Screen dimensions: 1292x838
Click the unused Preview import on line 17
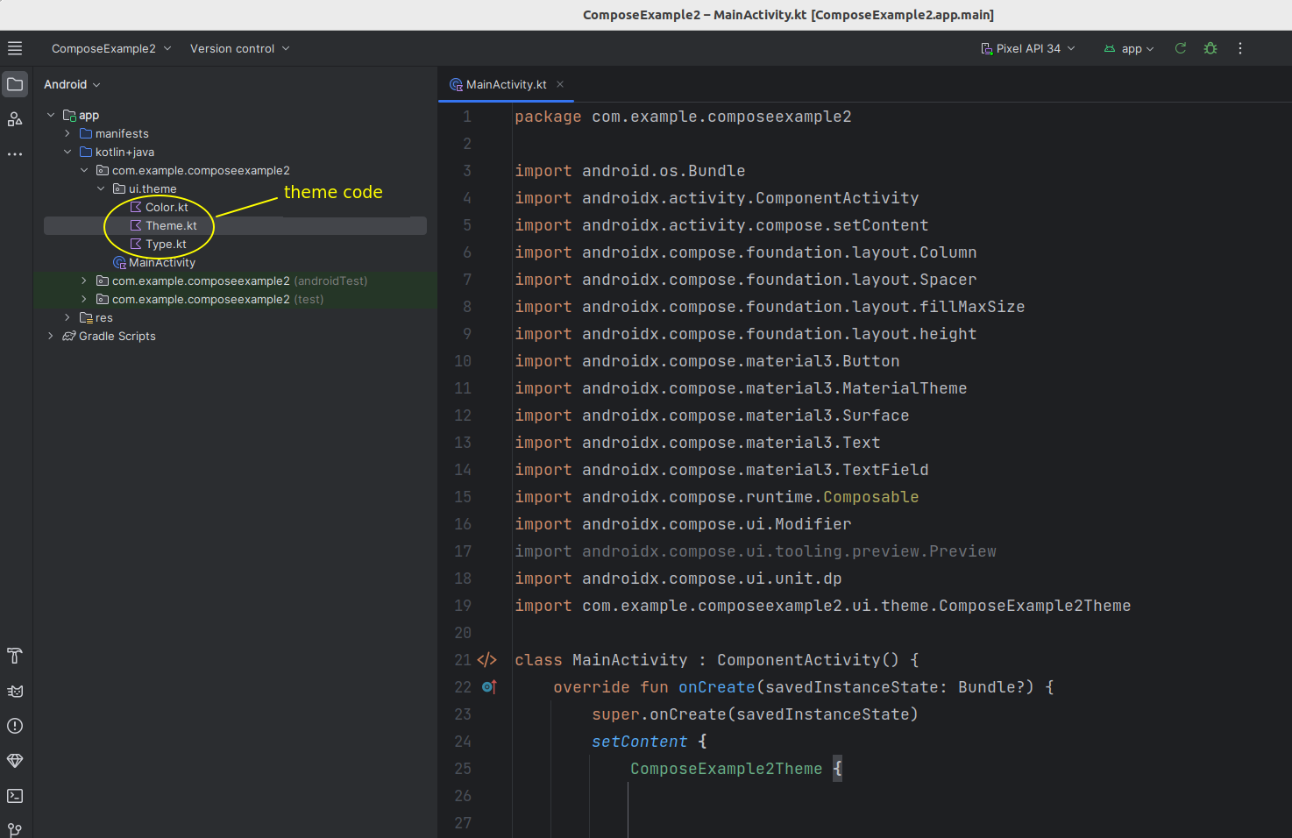(x=756, y=551)
